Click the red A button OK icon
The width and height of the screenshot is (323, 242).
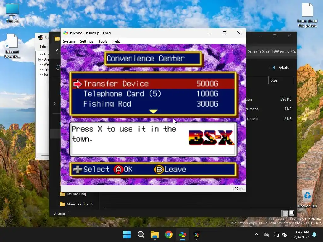point(119,170)
